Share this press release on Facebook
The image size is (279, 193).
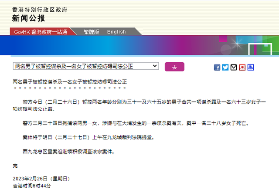pos(217,68)
